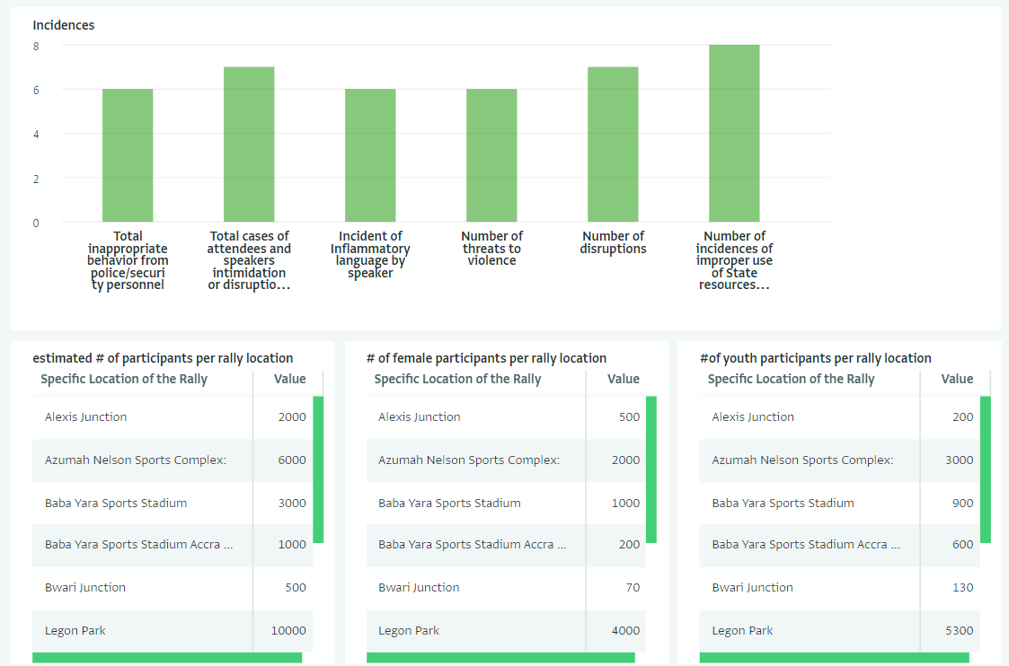
Task: Click the inflammatory language by speaker bar
Action: [370, 155]
